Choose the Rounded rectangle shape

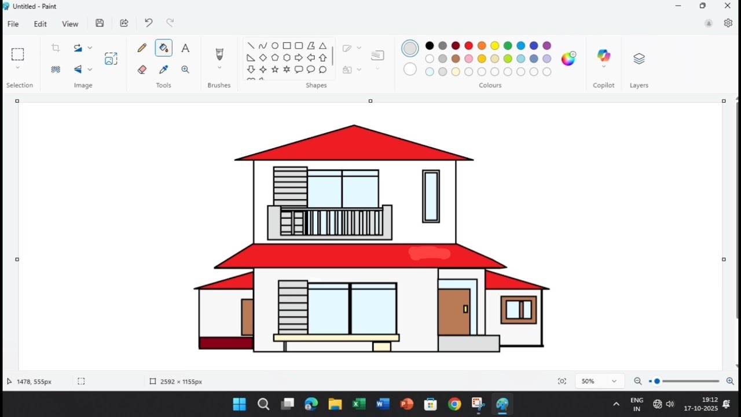pyautogui.click(x=299, y=46)
